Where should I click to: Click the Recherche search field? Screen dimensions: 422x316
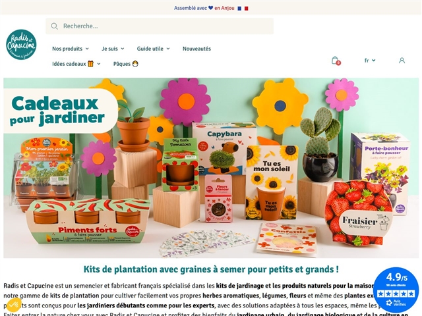(160, 26)
